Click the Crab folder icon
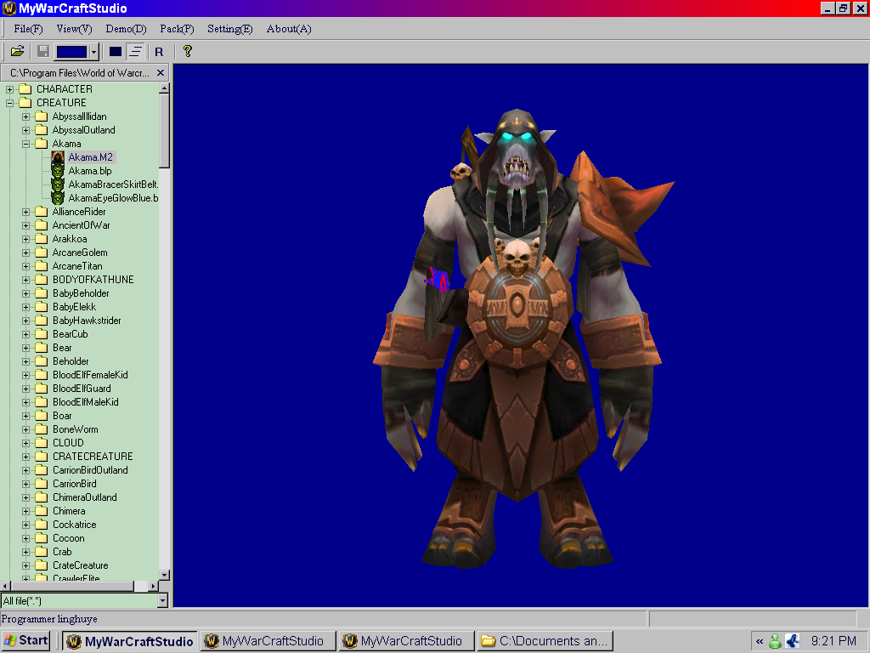 click(x=41, y=552)
